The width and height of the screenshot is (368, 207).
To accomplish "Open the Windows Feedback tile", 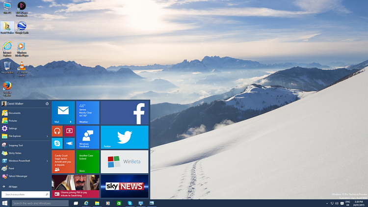I will pyautogui.click(x=87, y=137).
